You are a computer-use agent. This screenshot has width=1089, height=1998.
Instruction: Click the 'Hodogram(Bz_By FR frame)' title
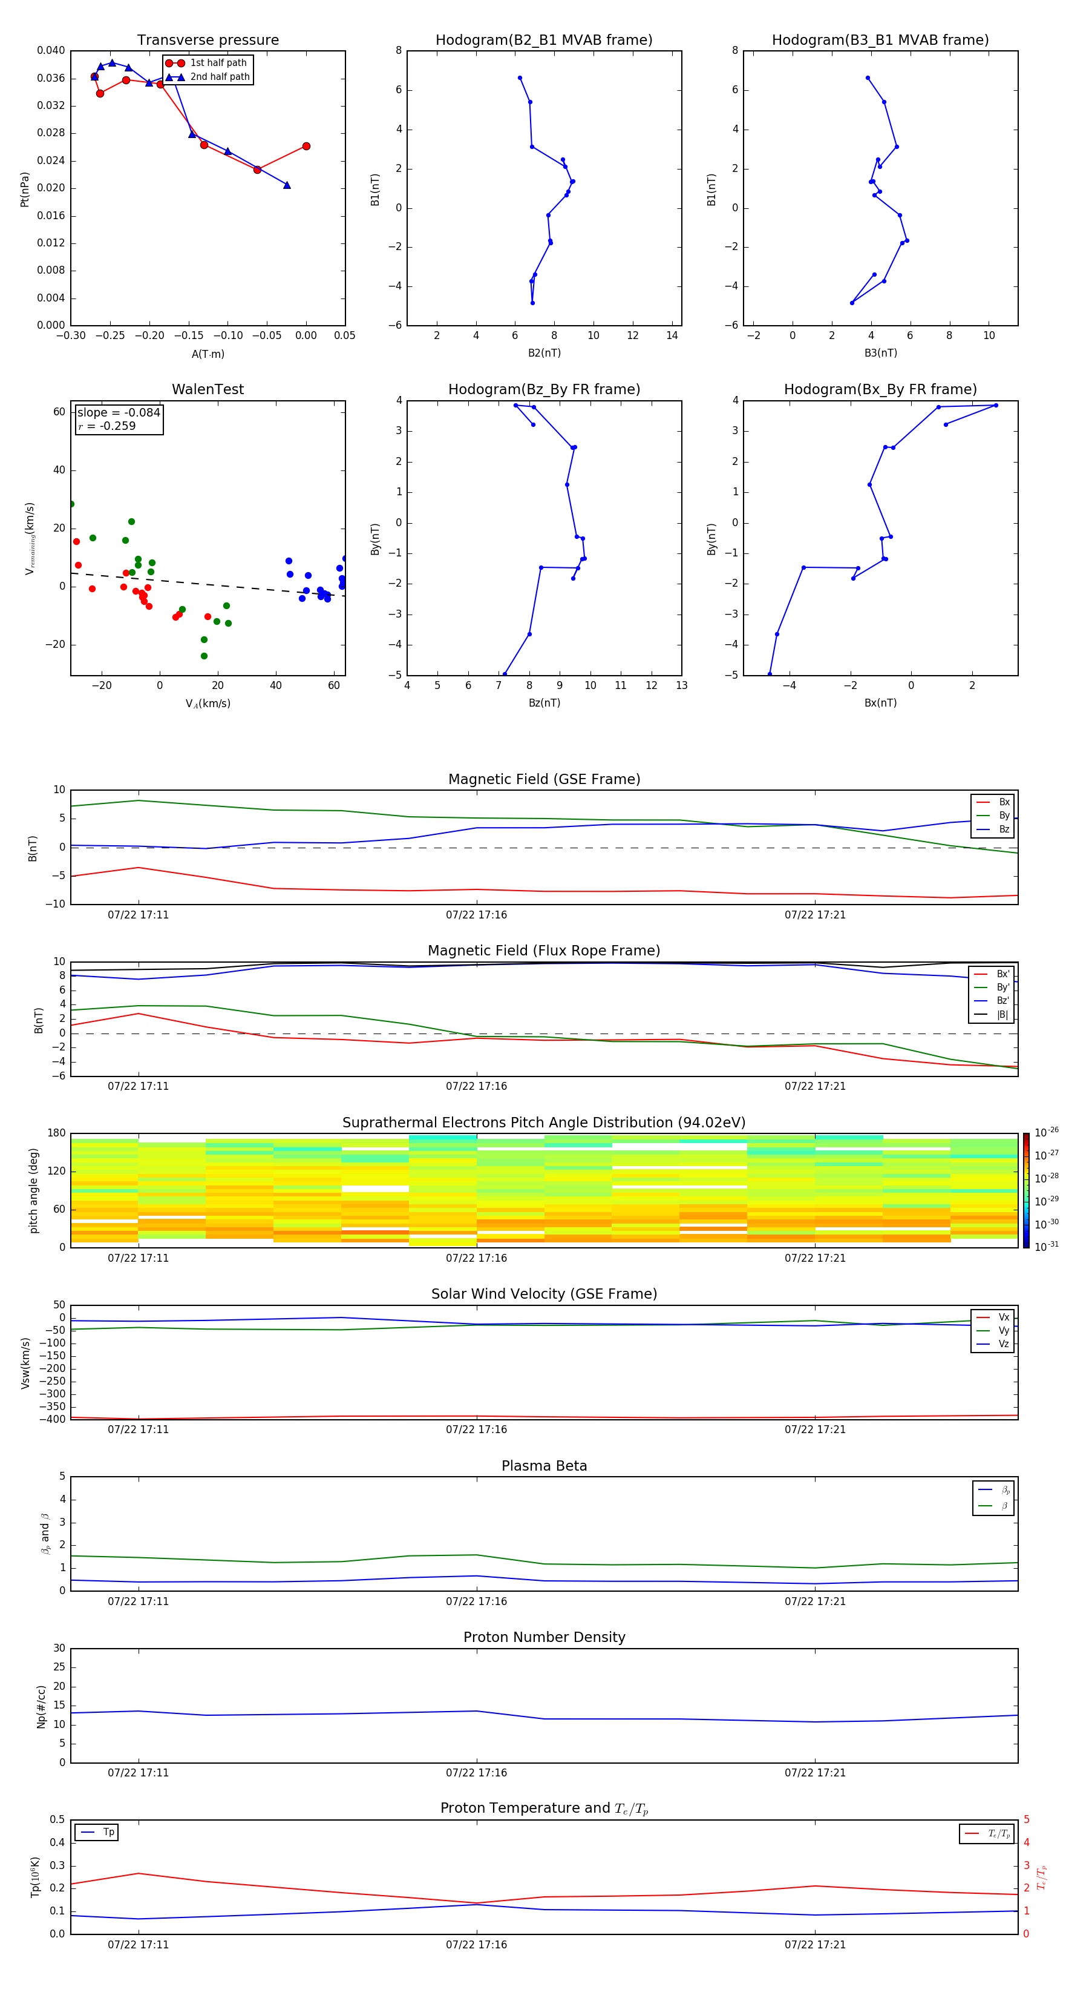click(544, 389)
